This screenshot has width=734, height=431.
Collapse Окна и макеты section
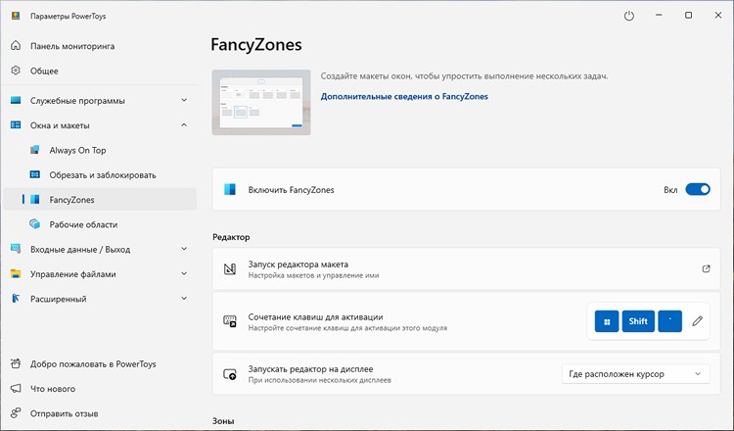[x=100, y=125]
